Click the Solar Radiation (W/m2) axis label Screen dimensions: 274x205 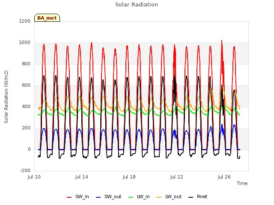tap(6, 97)
